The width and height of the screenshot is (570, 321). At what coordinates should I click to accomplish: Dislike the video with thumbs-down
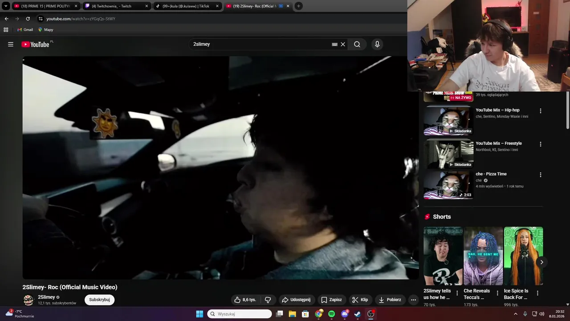[268, 300]
